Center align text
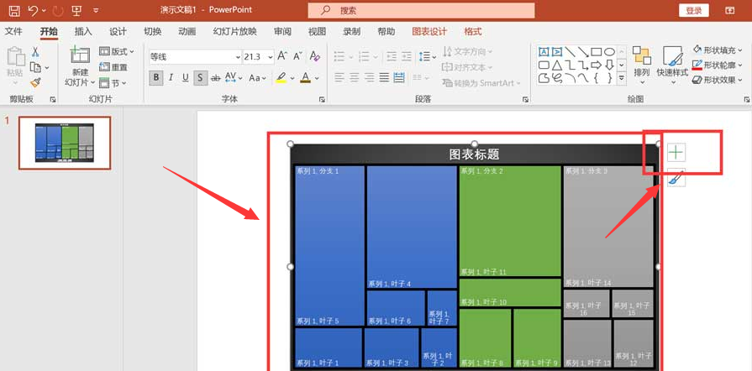 pos(355,77)
